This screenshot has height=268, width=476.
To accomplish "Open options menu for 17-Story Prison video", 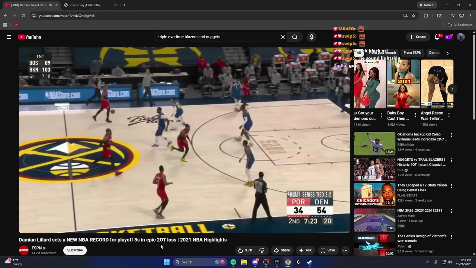I will [x=451, y=186].
